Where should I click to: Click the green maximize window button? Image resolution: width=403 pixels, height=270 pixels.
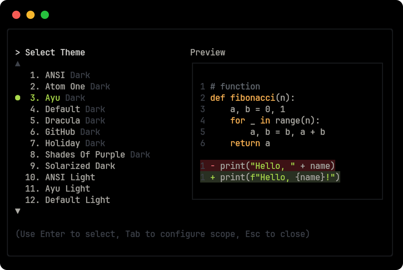(45, 15)
